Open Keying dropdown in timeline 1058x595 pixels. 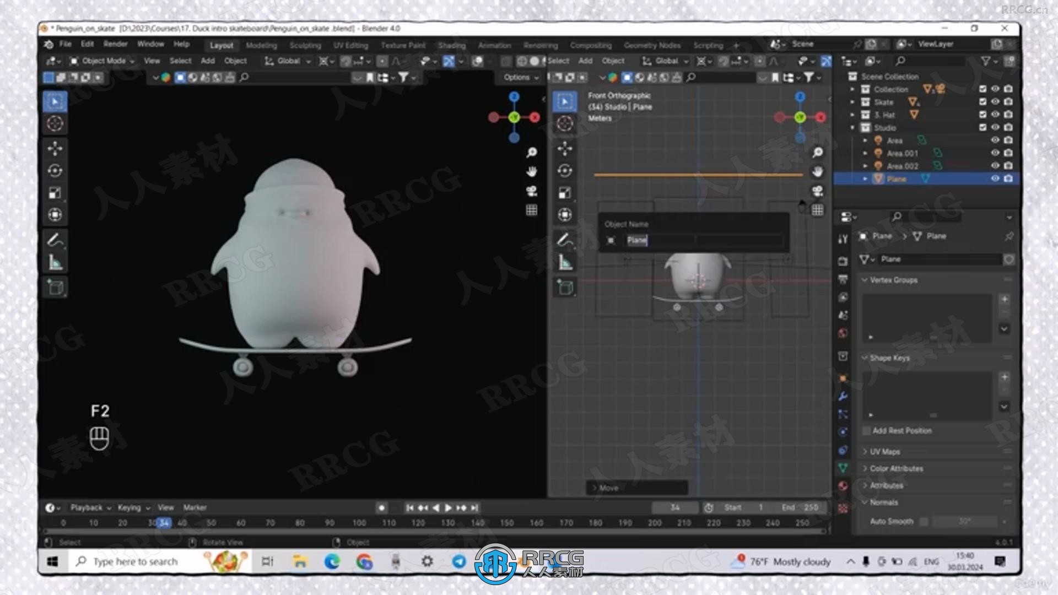[134, 507]
